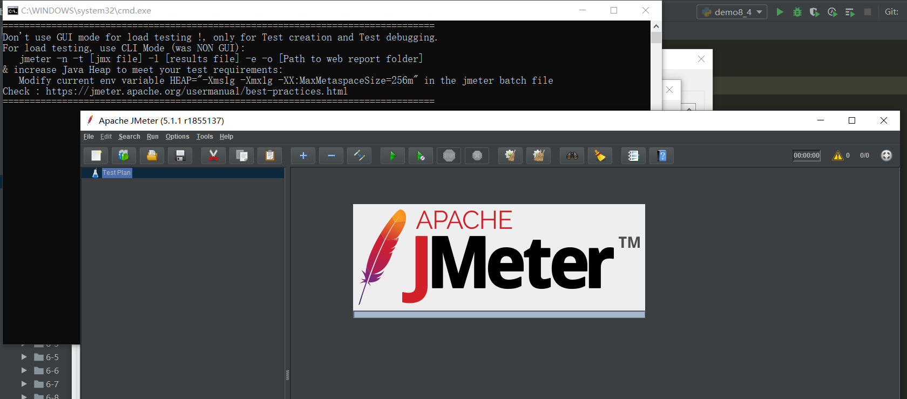Expand the 6-7 folder in IDE tree
The height and width of the screenshot is (399, 907).
[24, 384]
